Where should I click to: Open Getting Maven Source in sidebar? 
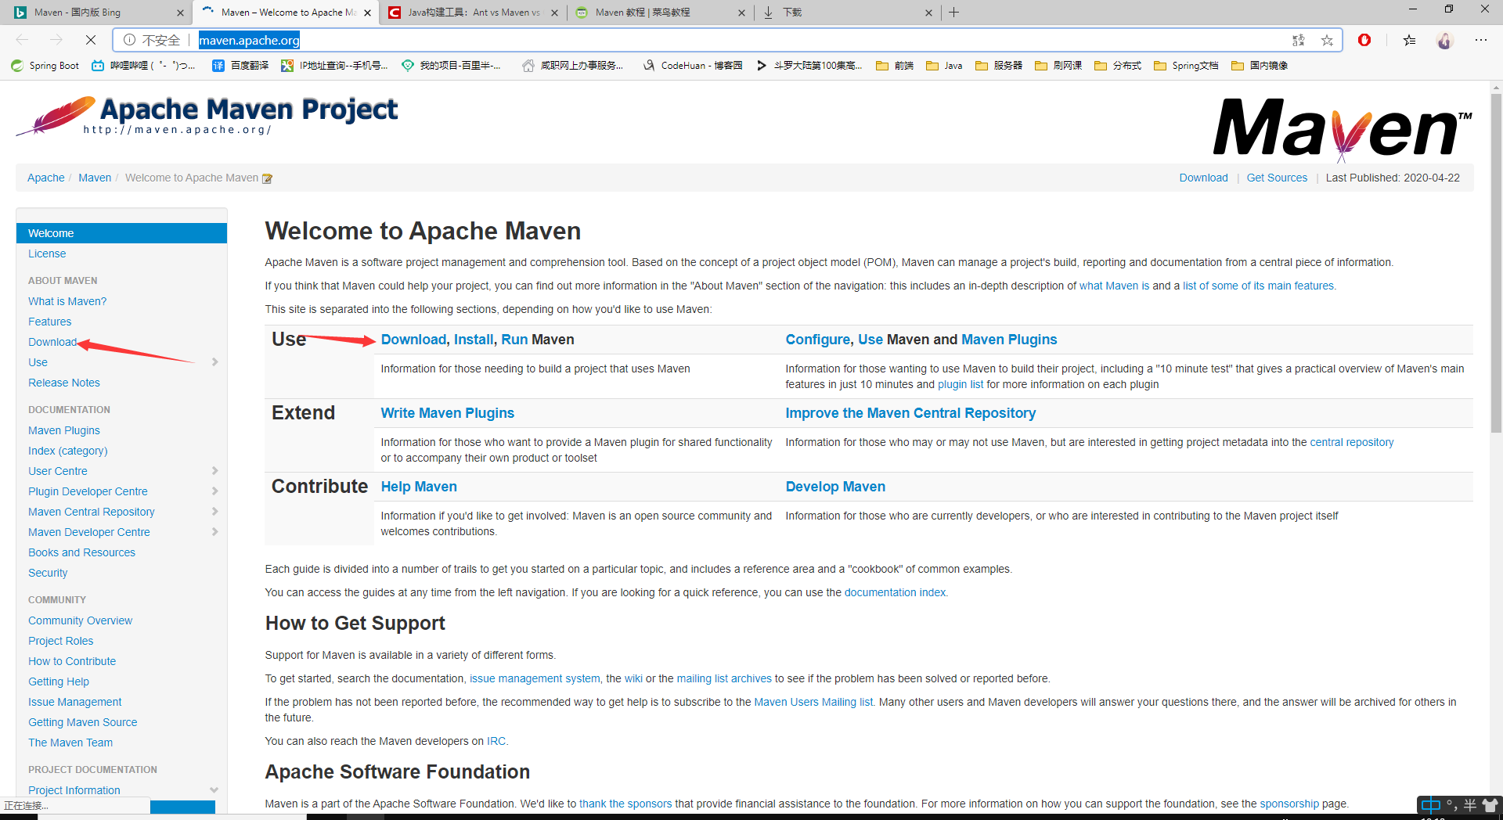click(83, 722)
